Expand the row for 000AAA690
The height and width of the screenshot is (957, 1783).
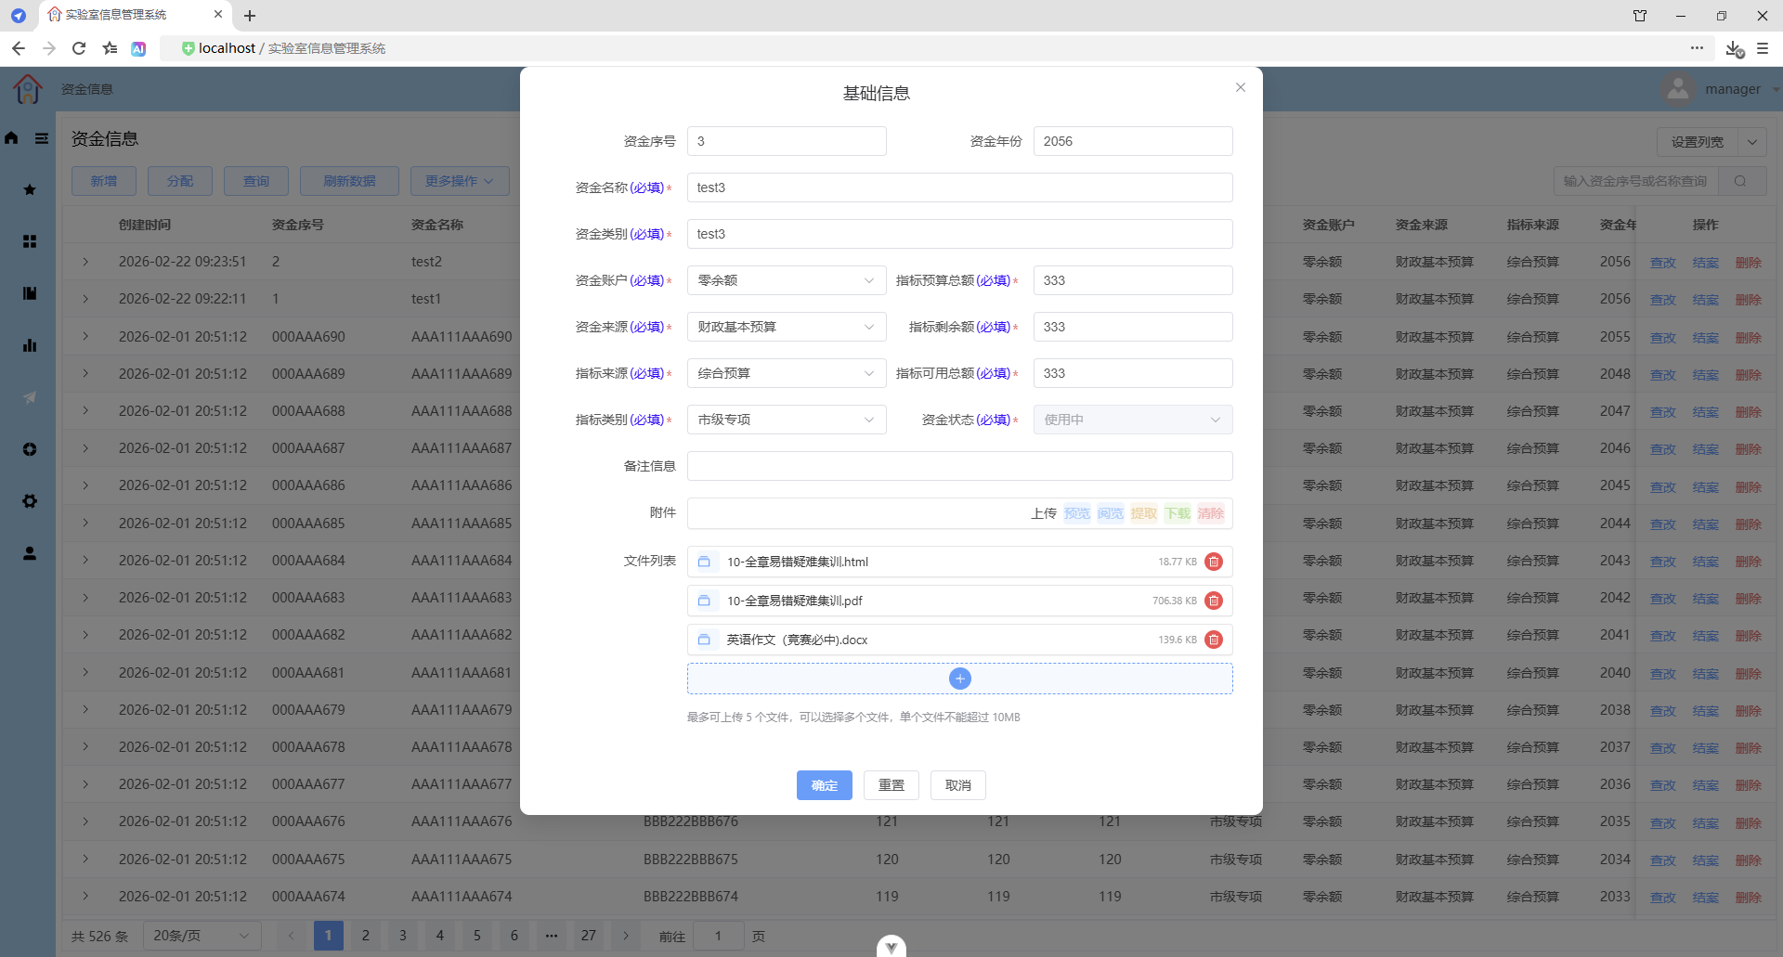tap(85, 336)
